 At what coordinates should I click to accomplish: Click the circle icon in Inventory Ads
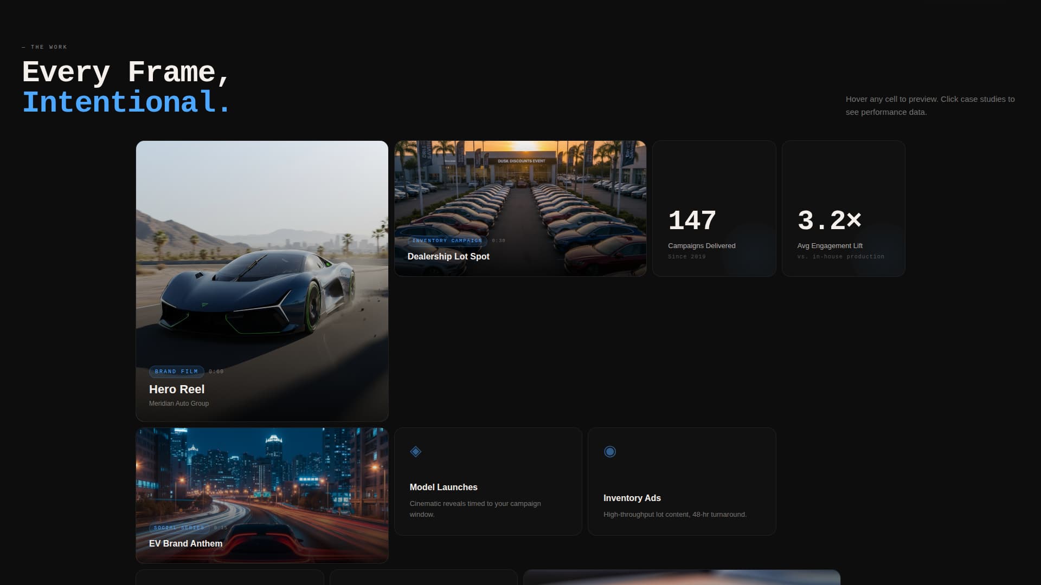pos(610,451)
